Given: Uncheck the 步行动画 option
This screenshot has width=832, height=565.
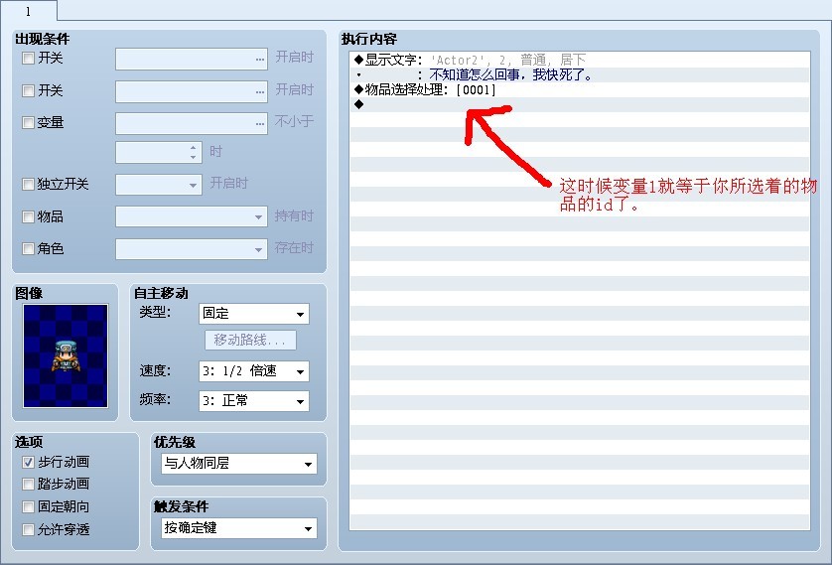Looking at the screenshot, I should [x=28, y=462].
